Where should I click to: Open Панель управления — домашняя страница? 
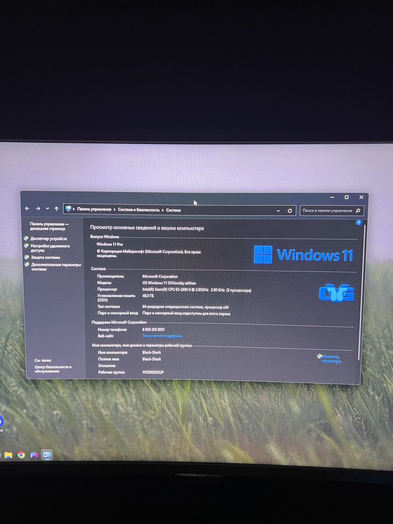(x=49, y=226)
